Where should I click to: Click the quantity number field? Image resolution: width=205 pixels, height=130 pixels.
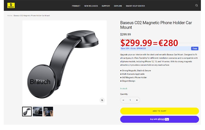[x=130, y=100]
